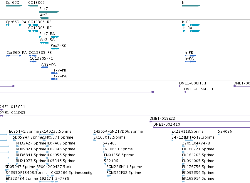250x183 pixels.
Task: Click the DME1-002M10 clone label
Action: click(x=167, y=124)
